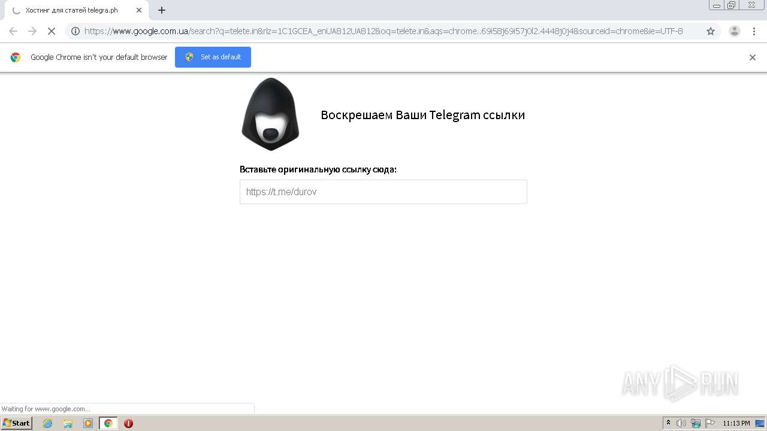The height and width of the screenshot is (431, 767).
Task: Go back to the previous page
Action: (x=13, y=31)
